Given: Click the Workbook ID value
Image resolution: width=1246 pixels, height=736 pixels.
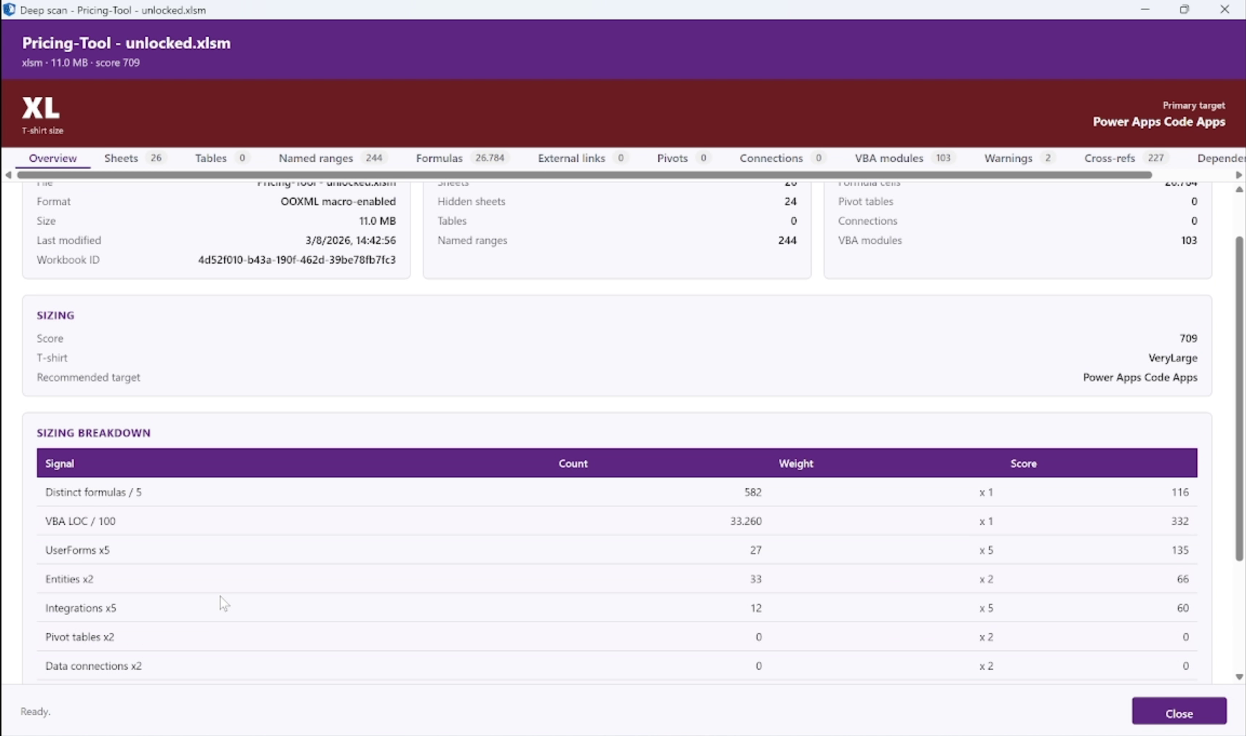Looking at the screenshot, I should pos(297,260).
